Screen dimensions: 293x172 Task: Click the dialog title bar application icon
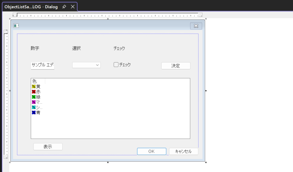pos(16,26)
